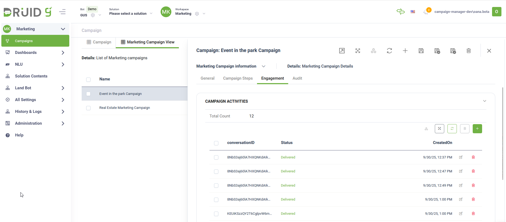
Task: Switch to the Campaign Steps tab
Action: click(x=238, y=78)
